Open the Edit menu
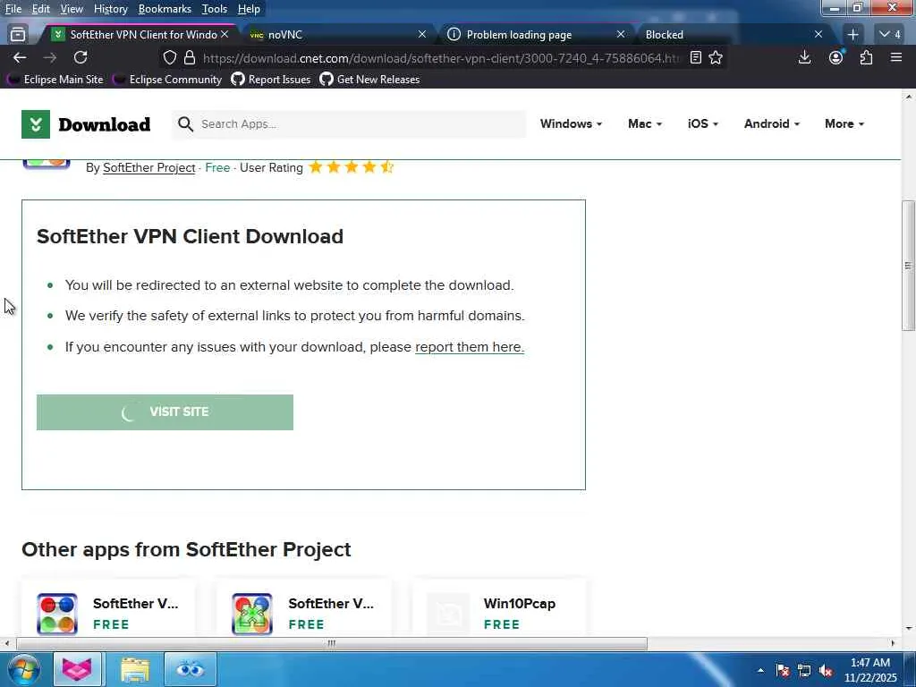Screen dimensions: 916x687 pyautogui.click(x=40, y=9)
